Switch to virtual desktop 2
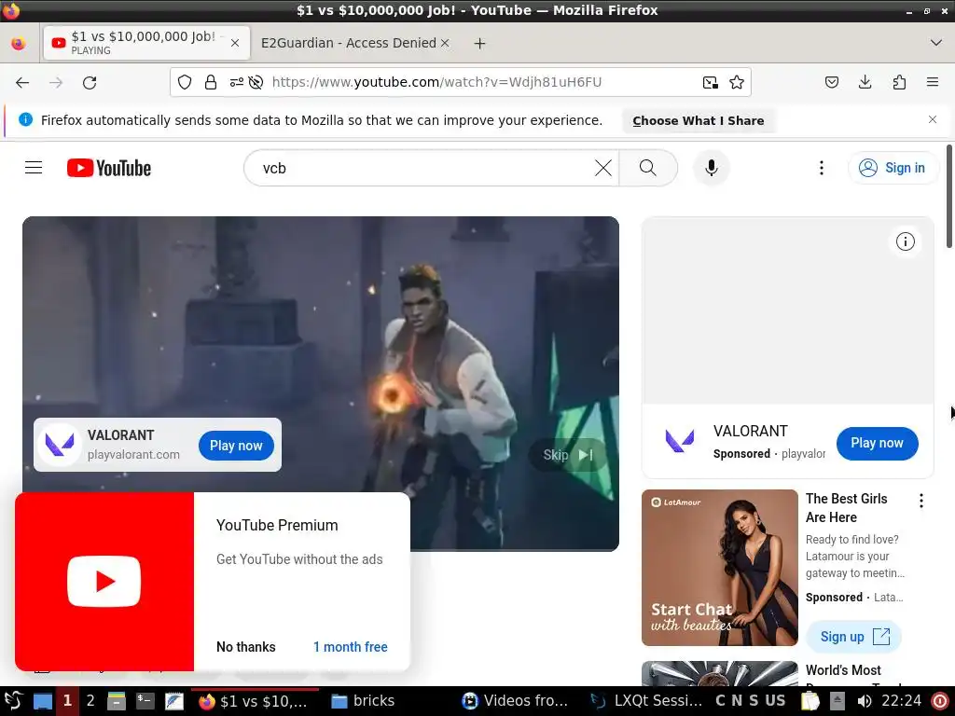Screen dimensions: 955x716 (x=90, y=701)
